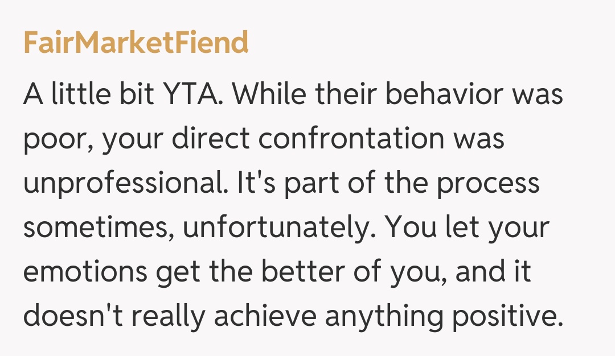The width and height of the screenshot is (615, 356).
Task: Open the FairMarketFiend user profile
Action: pos(136,43)
